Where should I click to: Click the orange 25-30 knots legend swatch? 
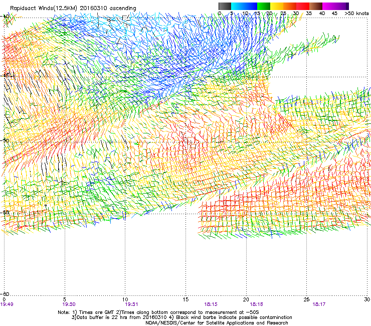click(290, 6)
